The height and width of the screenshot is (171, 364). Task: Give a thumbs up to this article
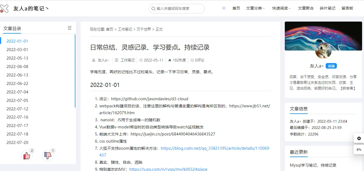pyautogui.click(x=27, y=155)
